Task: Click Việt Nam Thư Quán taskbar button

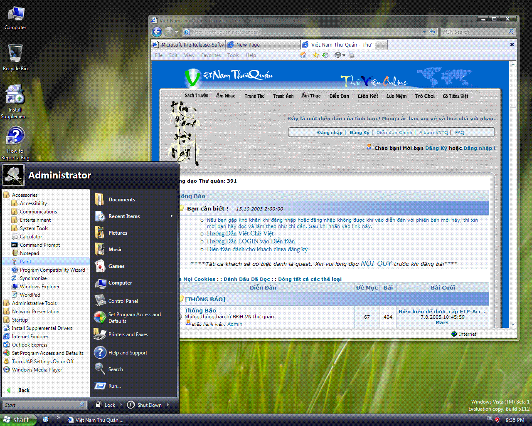Action: click(96, 420)
